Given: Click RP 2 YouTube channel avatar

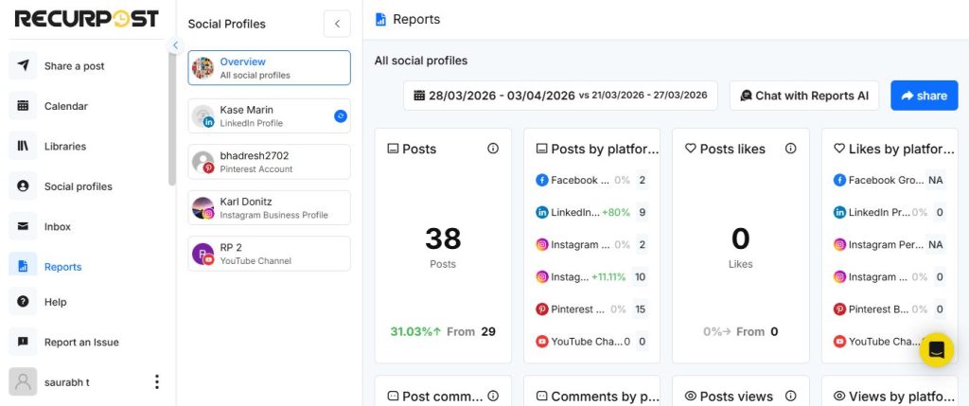Looking at the screenshot, I should (x=203, y=254).
